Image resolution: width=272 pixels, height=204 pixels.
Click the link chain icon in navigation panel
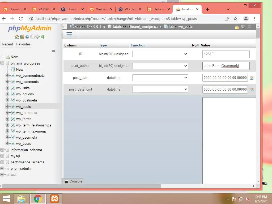(53, 51)
